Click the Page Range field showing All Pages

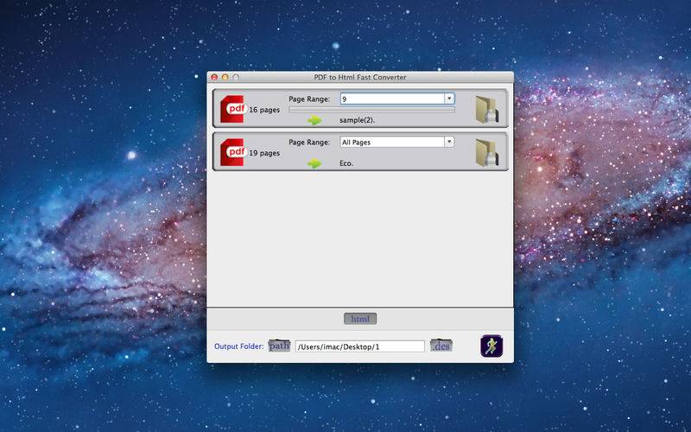coord(391,142)
